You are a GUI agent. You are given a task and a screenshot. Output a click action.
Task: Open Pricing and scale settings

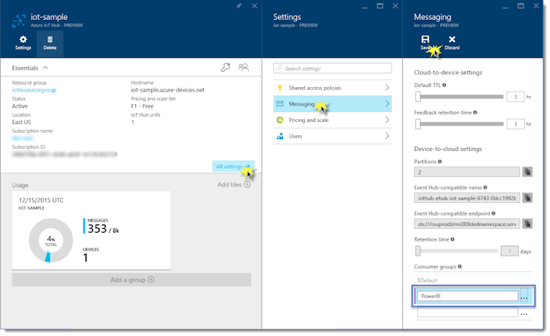[332, 120]
